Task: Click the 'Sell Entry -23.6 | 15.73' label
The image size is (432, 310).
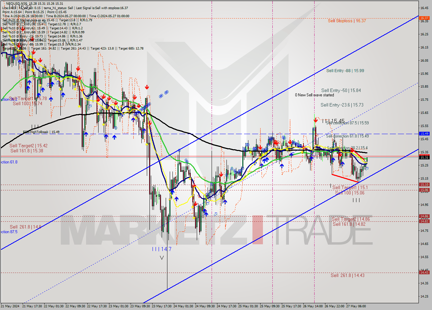Action: click(342, 105)
